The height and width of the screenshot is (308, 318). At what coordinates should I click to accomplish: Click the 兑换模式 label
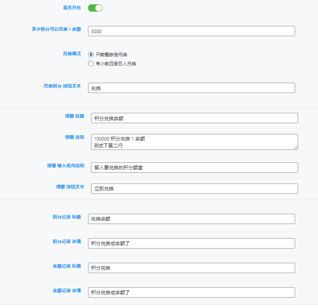coord(72,54)
